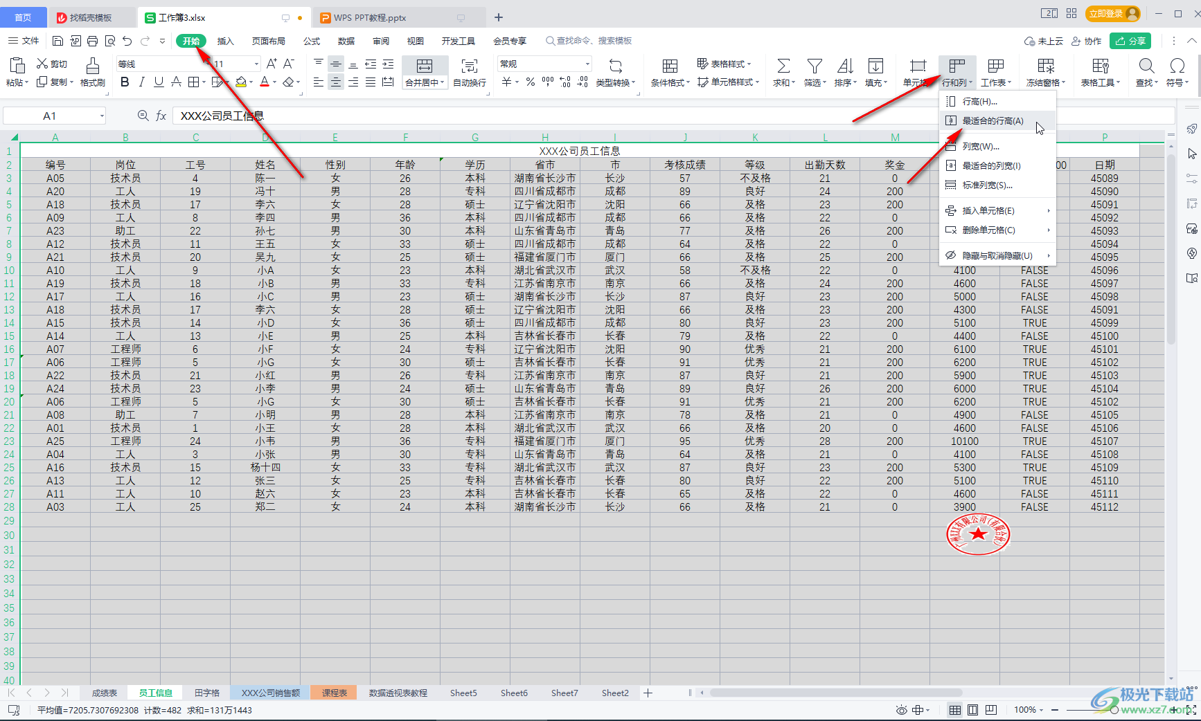Switch to normal grid view icon
This screenshot has width=1201, height=721.
(x=954, y=710)
